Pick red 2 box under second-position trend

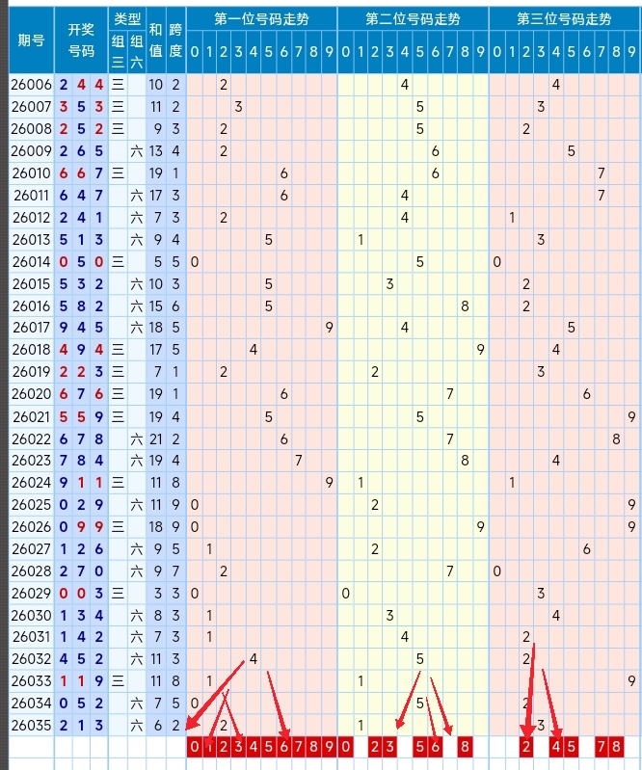(375, 747)
